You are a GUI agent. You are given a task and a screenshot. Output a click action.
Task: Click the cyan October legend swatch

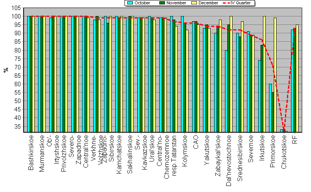[130, 3]
